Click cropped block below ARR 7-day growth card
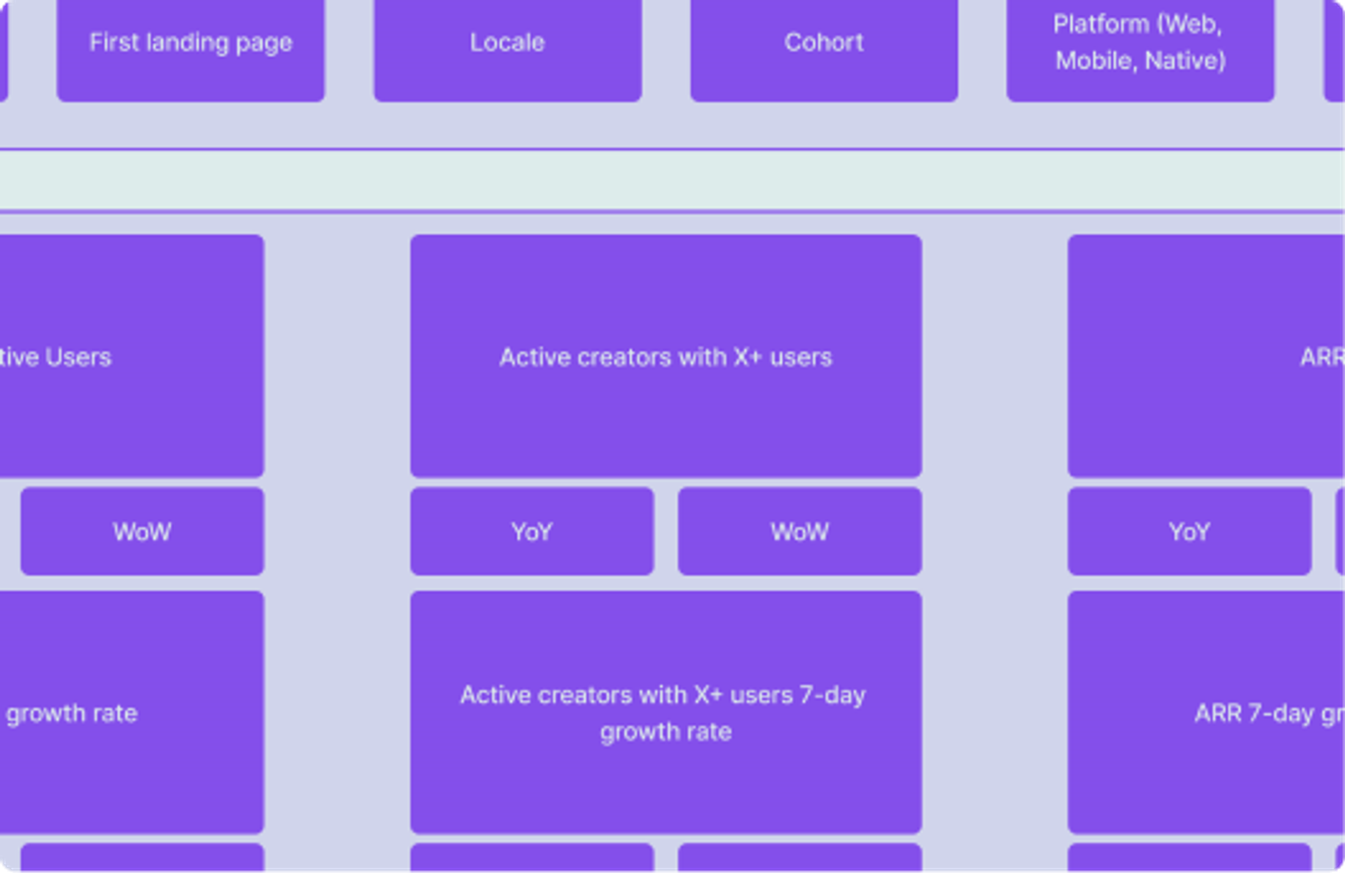The width and height of the screenshot is (1345, 873). coord(1189,857)
